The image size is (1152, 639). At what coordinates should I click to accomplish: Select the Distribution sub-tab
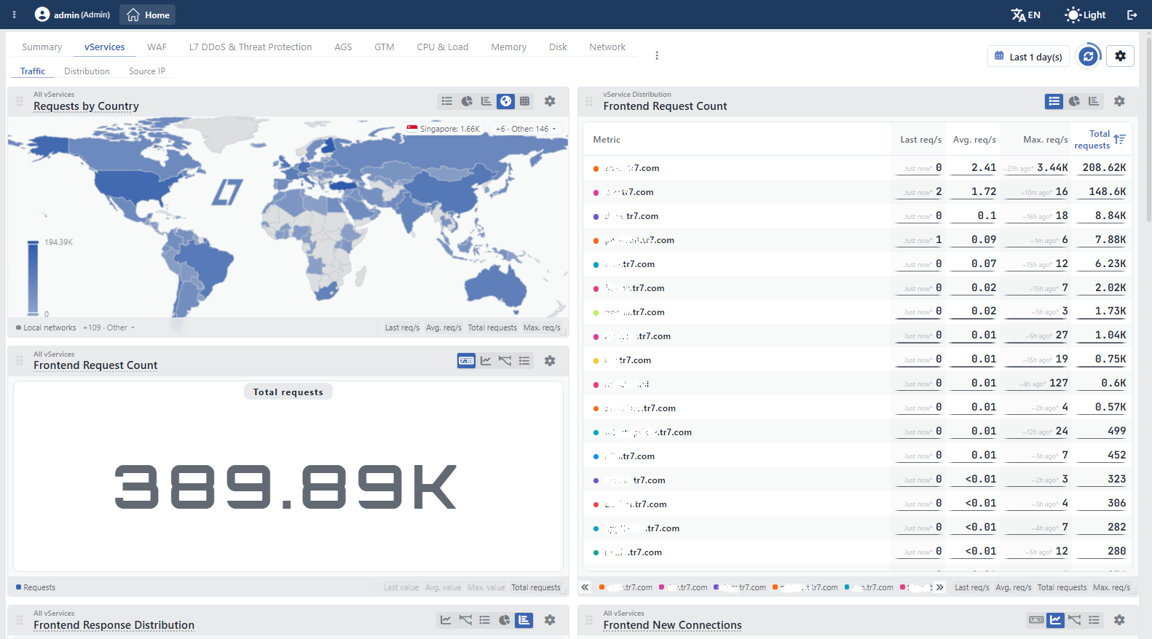[x=87, y=71]
